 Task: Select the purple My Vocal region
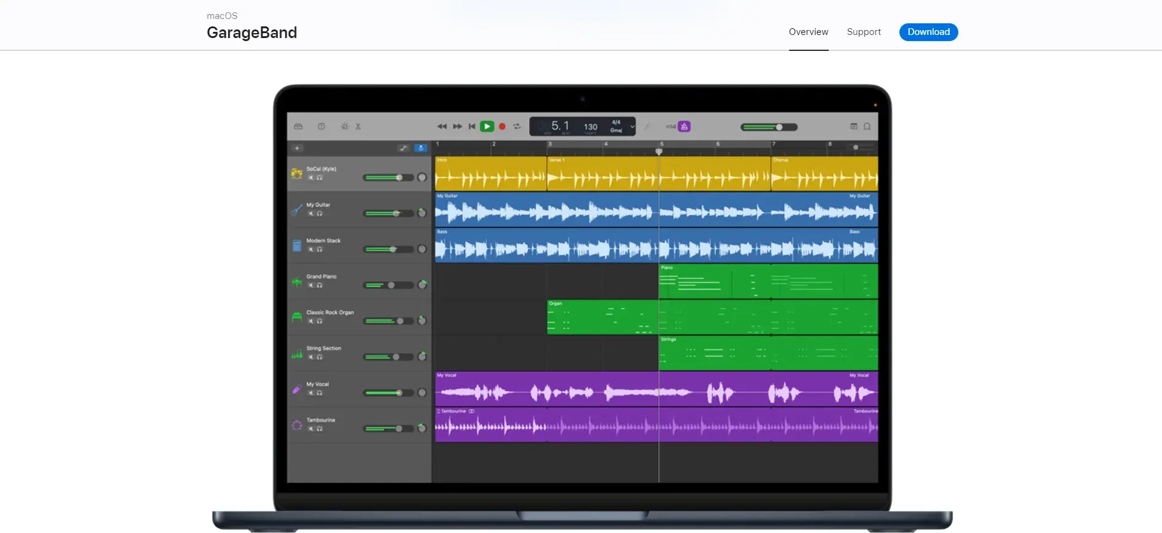coord(656,389)
